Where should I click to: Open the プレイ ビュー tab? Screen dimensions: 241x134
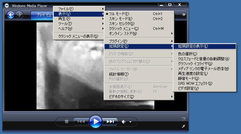42,16
